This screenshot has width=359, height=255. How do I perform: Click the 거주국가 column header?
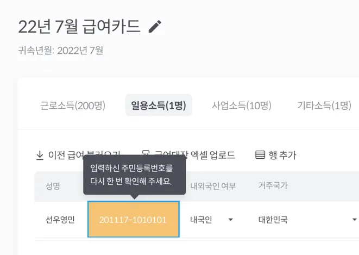click(273, 185)
